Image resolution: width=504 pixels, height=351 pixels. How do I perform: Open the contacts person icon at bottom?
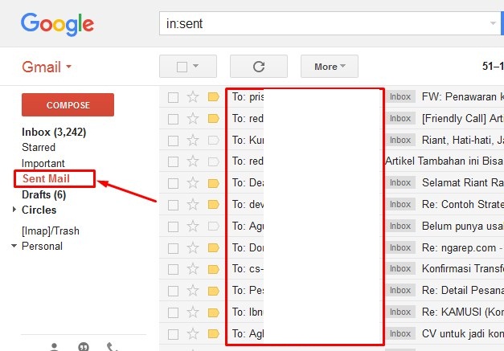click(x=55, y=347)
